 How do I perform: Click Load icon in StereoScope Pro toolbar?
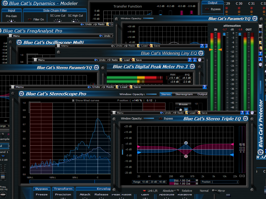point(117,87)
